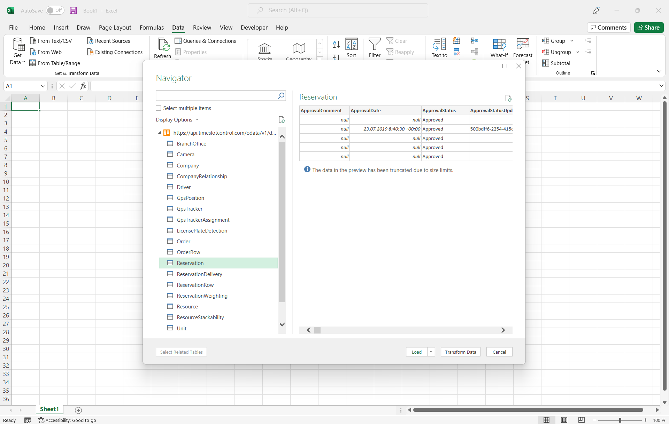
Task: Collapse the odata source tree node
Action: pyautogui.click(x=159, y=133)
